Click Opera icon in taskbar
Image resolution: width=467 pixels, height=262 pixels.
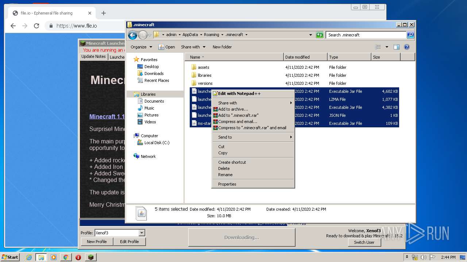pyautogui.click(x=78, y=257)
